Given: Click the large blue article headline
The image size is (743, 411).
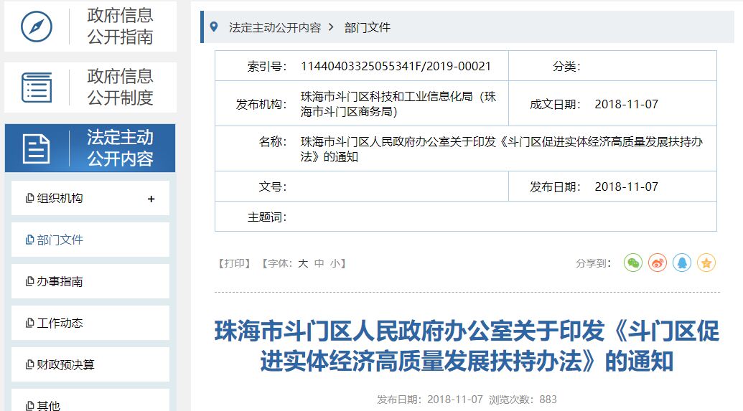Looking at the screenshot, I should pos(467,346).
